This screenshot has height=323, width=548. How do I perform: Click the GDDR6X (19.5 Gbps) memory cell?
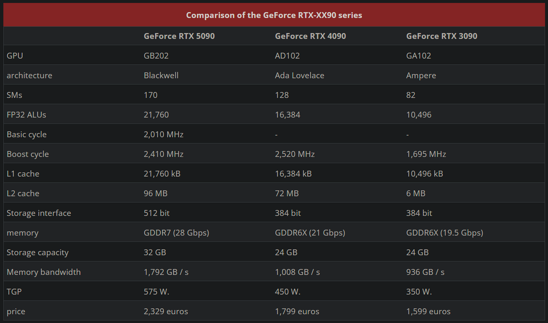[444, 233]
